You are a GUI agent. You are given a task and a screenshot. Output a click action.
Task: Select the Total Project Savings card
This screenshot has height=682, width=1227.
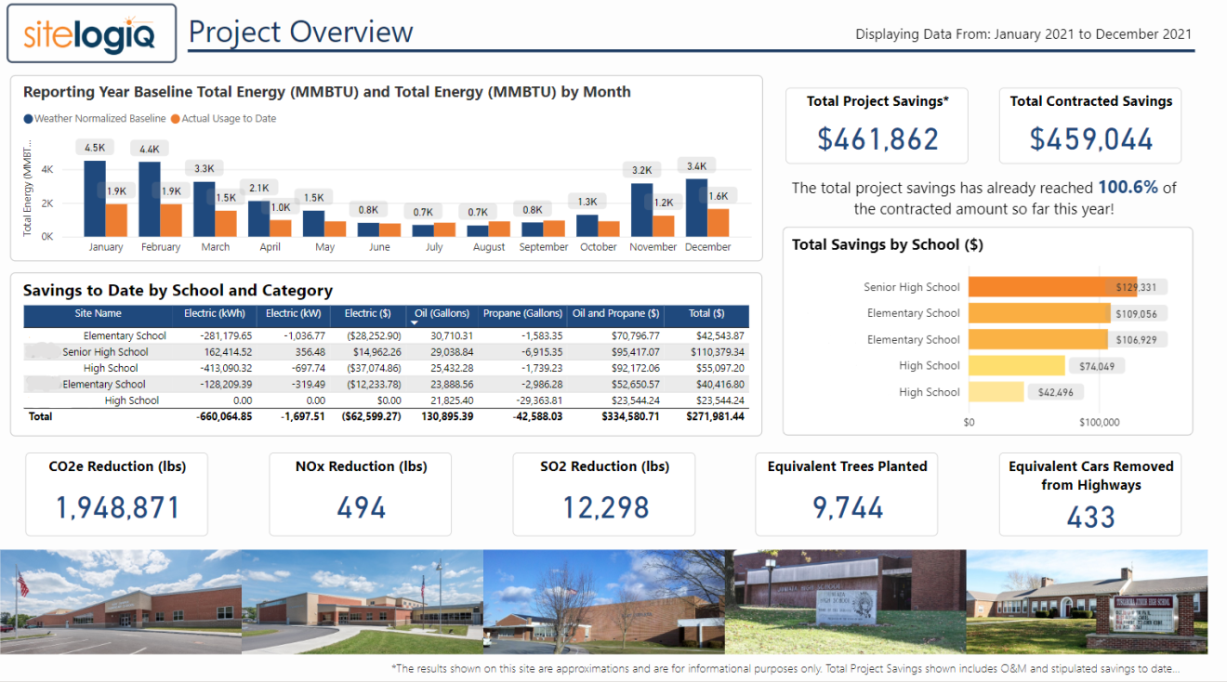pos(877,125)
